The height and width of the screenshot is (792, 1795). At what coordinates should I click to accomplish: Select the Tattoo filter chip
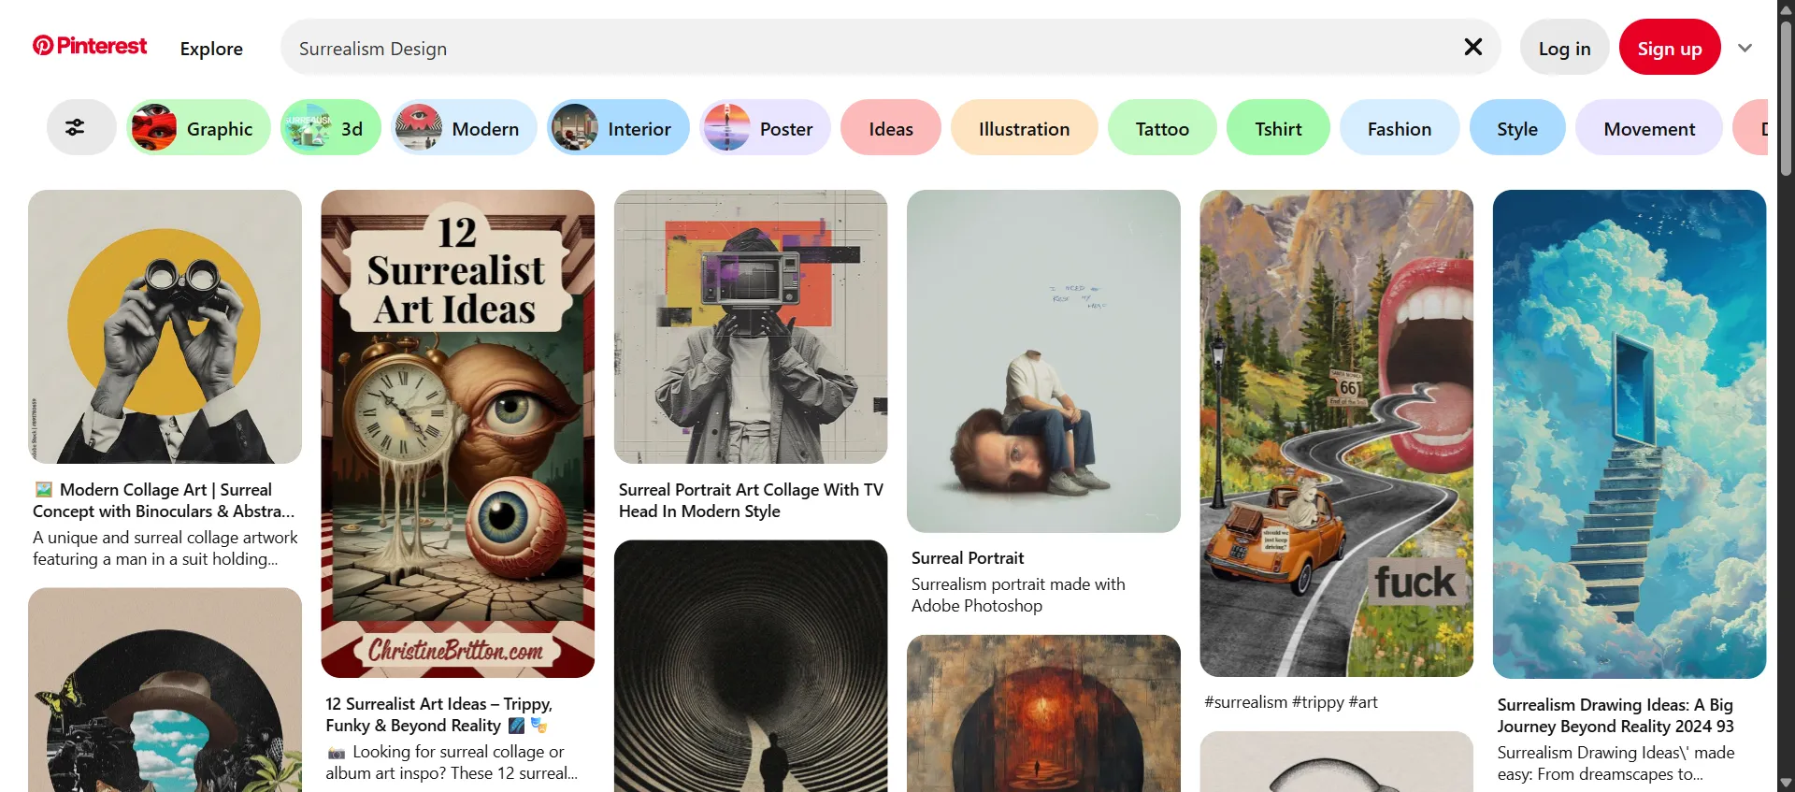1162,128
